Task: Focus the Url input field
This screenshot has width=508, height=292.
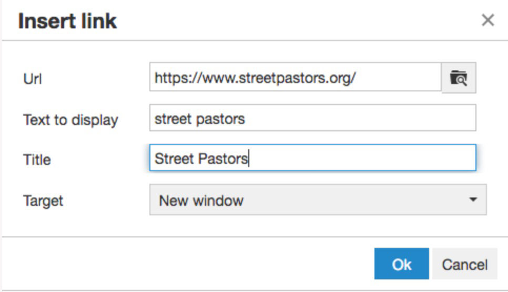Action: click(296, 77)
